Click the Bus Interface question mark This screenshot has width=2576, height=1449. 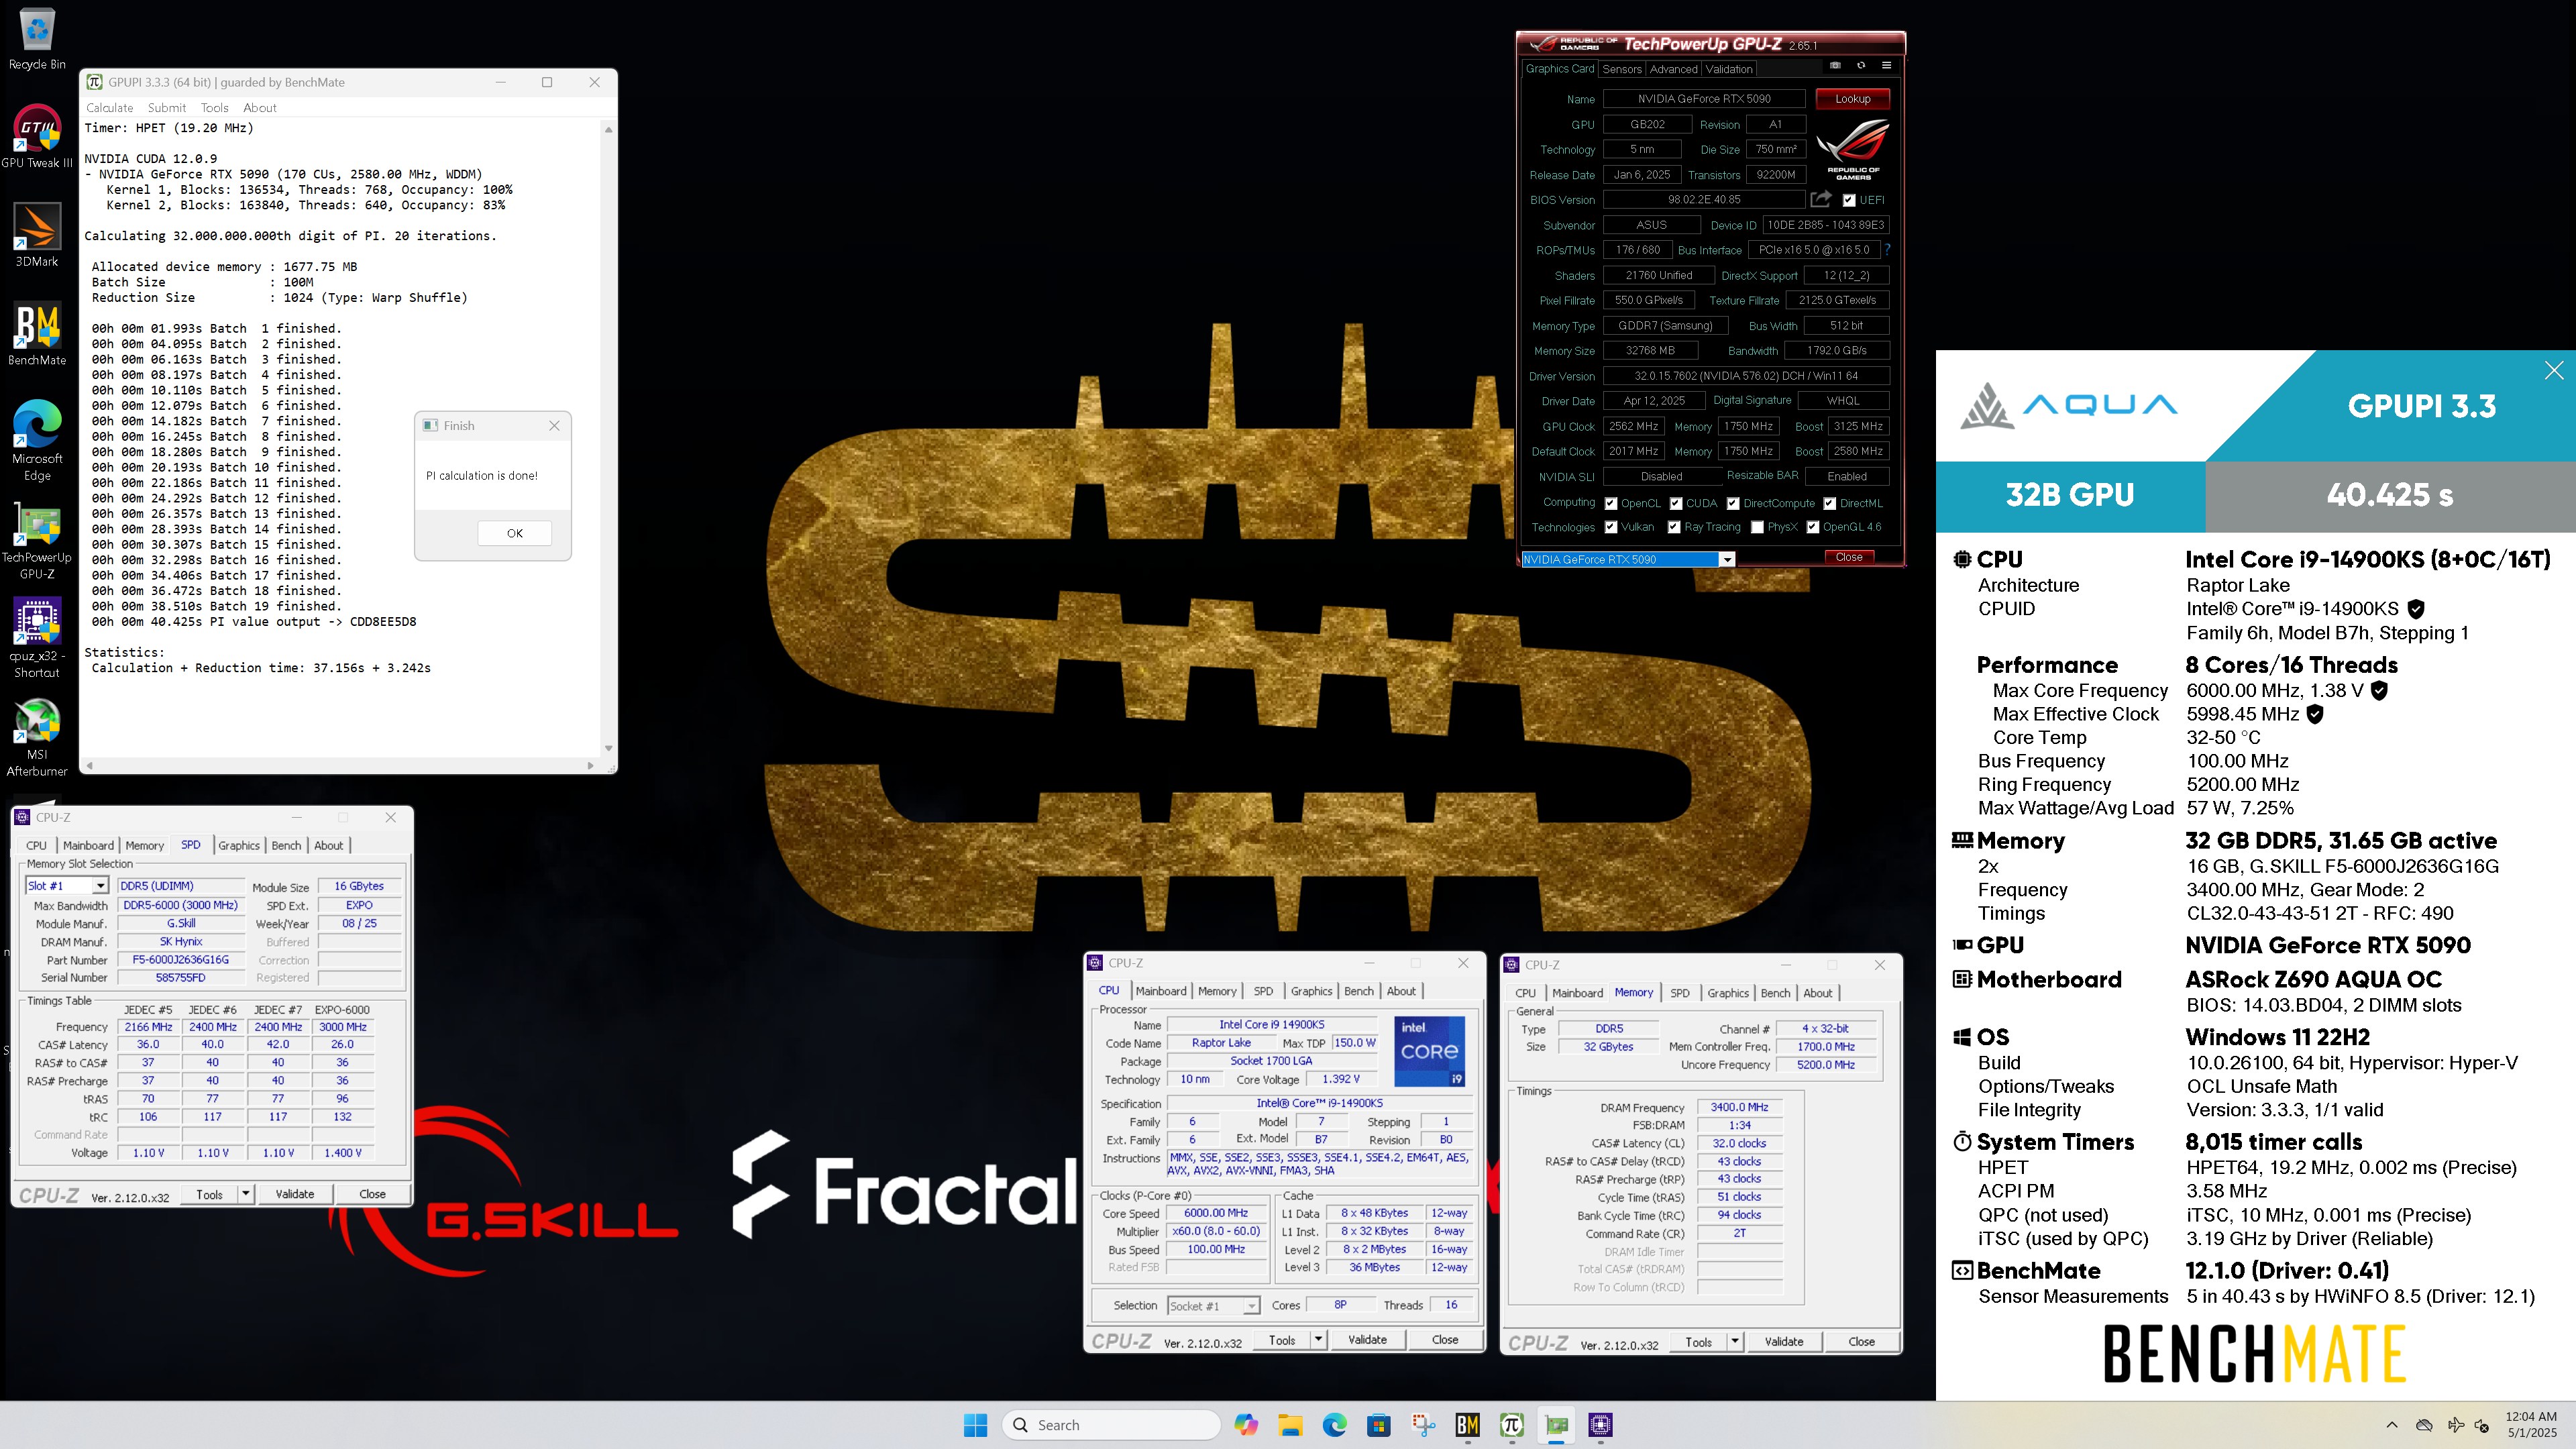tap(1888, 250)
